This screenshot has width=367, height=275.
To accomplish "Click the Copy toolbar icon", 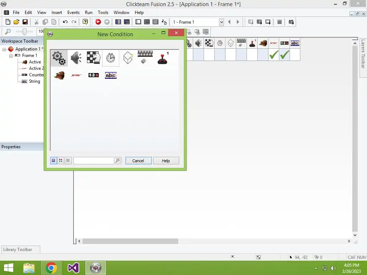I will pyautogui.click(x=45, y=22).
